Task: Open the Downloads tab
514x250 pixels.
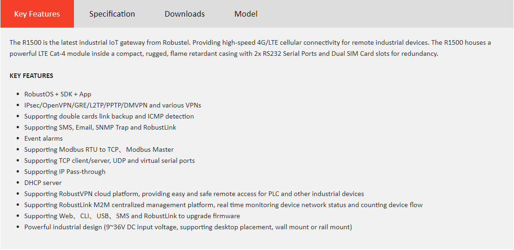Action: click(184, 14)
